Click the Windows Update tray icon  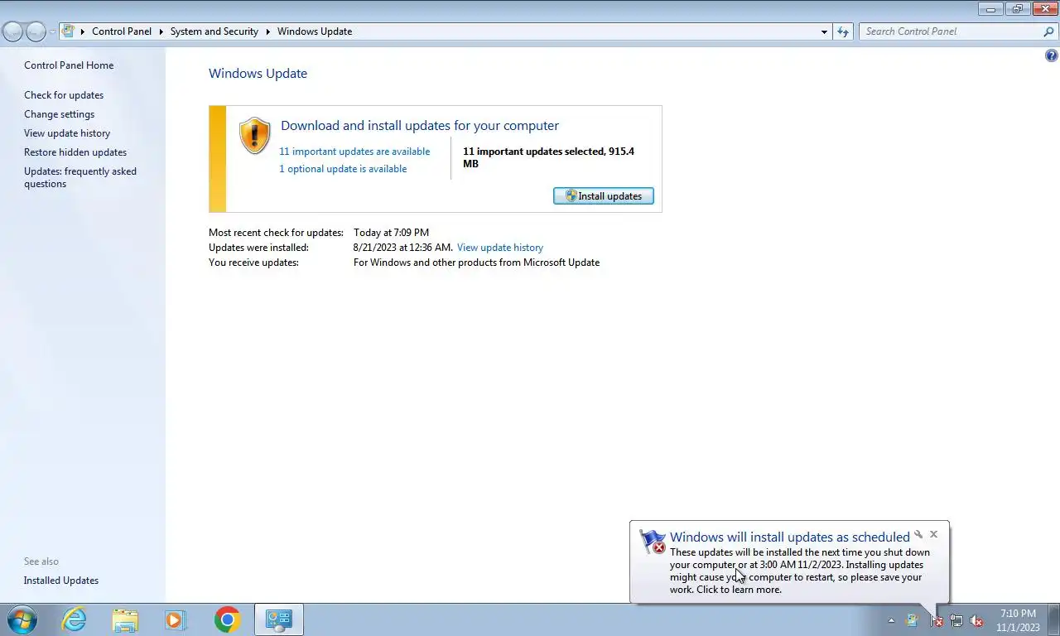click(x=912, y=620)
